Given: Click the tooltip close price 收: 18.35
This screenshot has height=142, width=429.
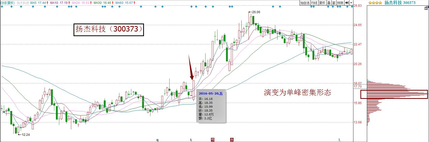Looking at the screenshot, I should pyautogui.click(x=206, y=111).
